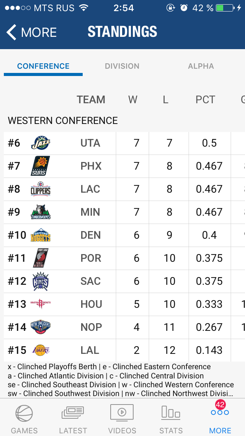Screen dimensions: 245x436
Task: Open the Stats bar chart icon
Action: coord(171,412)
